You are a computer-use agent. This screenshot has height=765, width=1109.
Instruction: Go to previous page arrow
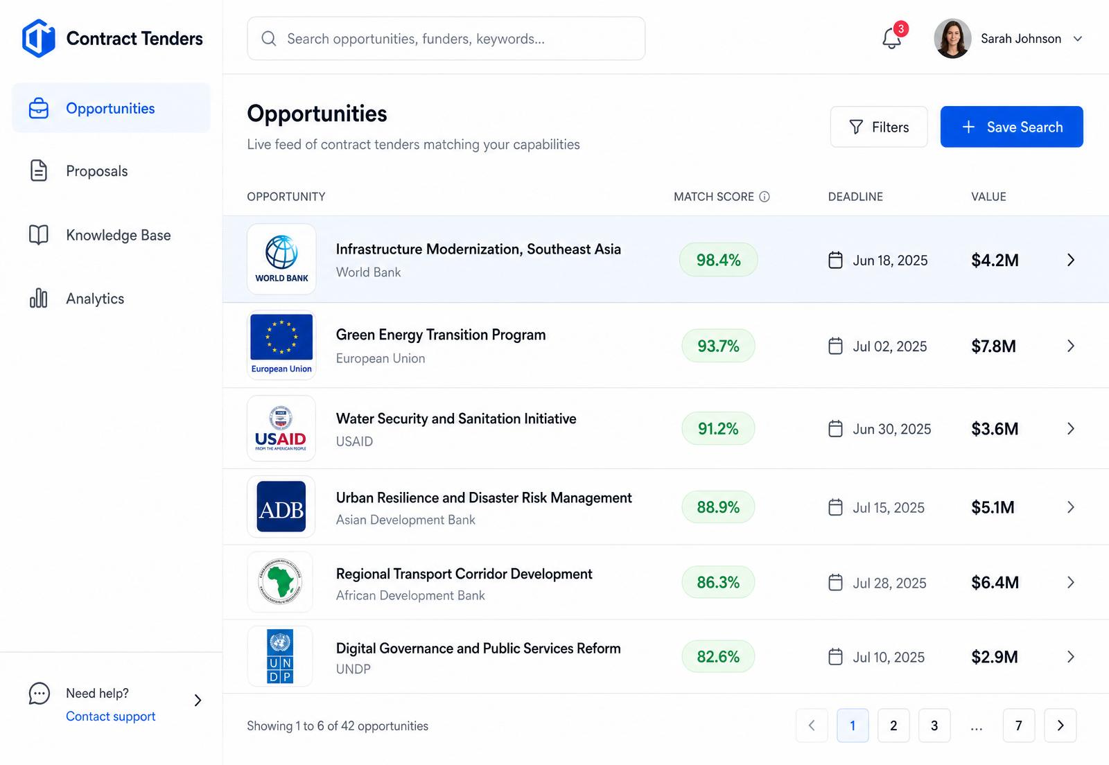point(812,726)
